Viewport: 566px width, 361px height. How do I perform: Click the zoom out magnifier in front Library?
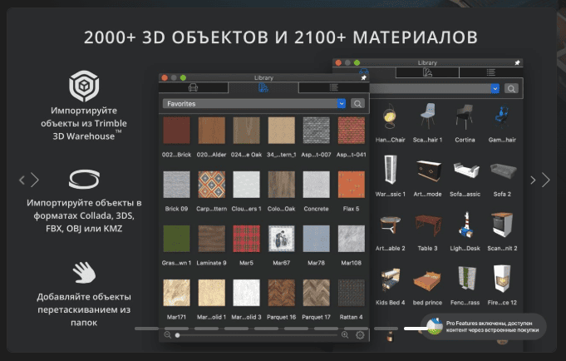point(168,335)
